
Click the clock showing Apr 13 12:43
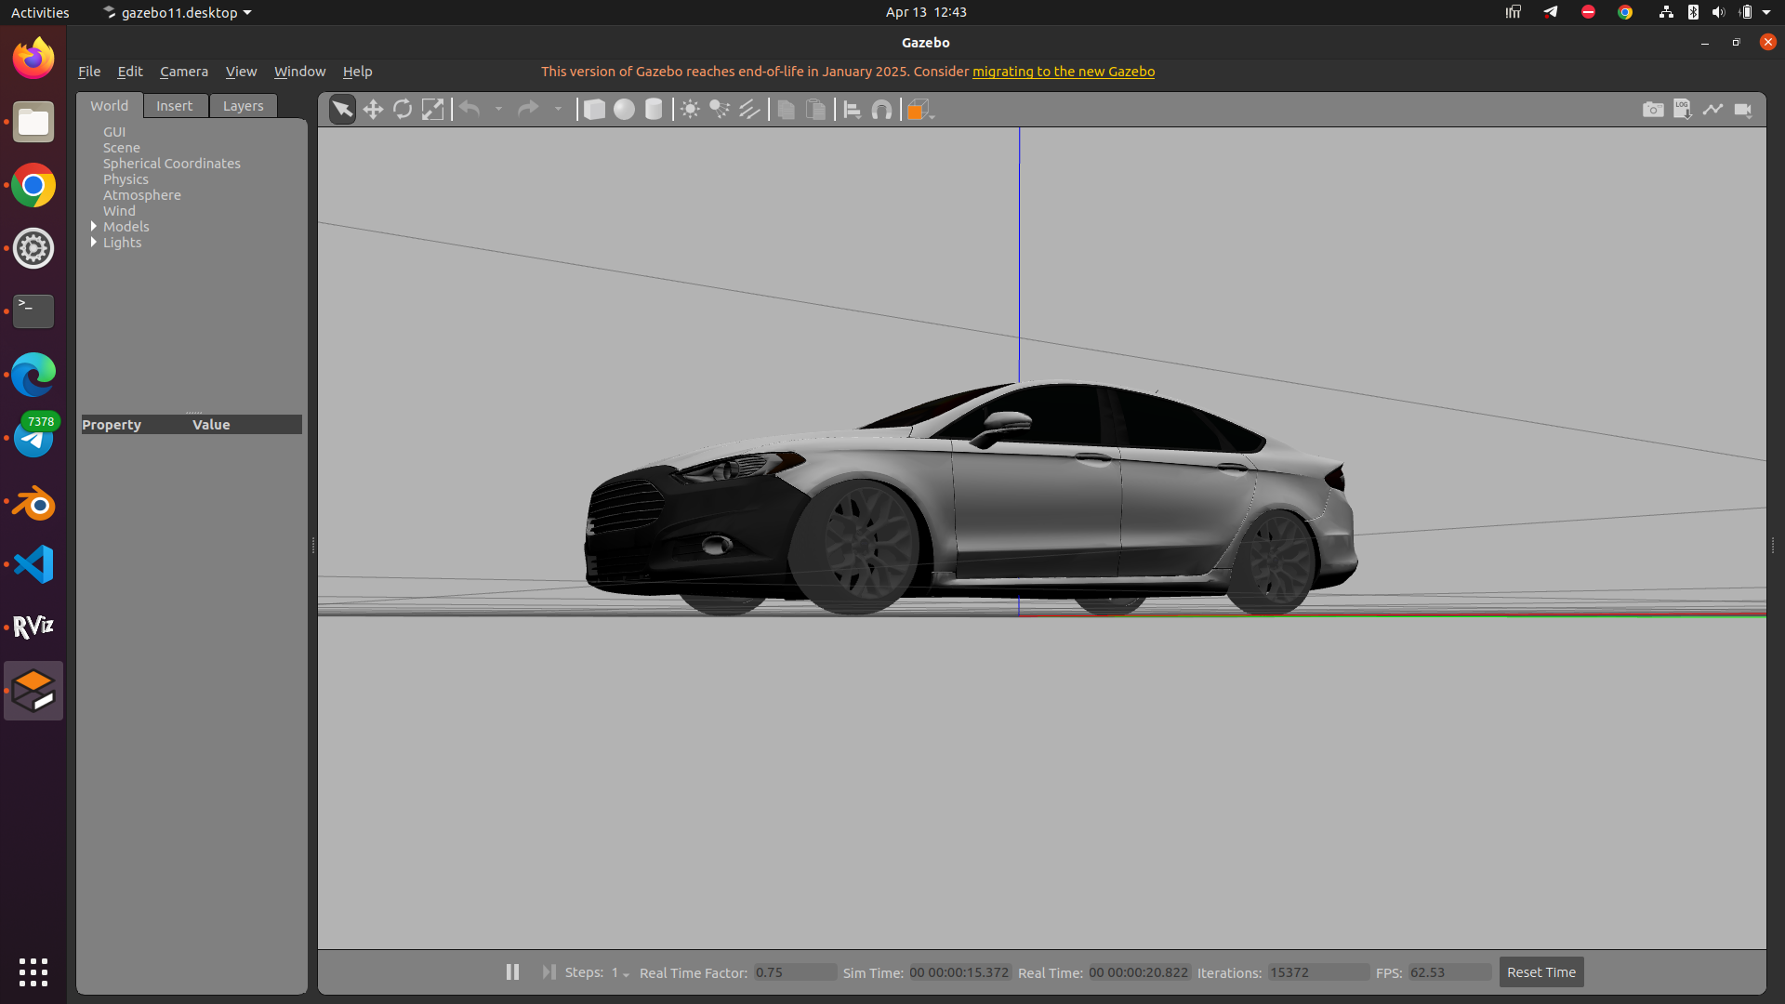926,12
